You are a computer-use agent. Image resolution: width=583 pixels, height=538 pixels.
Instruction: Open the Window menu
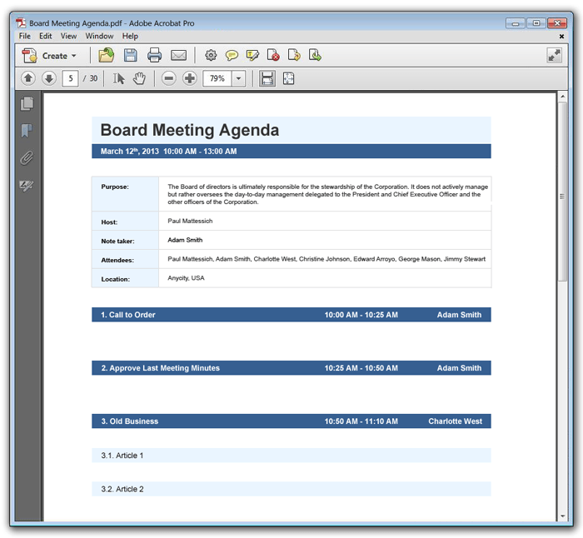(99, 36)
